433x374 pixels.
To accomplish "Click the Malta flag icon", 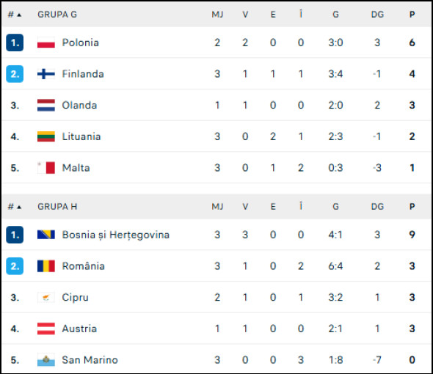I will (x=46, y=168).
